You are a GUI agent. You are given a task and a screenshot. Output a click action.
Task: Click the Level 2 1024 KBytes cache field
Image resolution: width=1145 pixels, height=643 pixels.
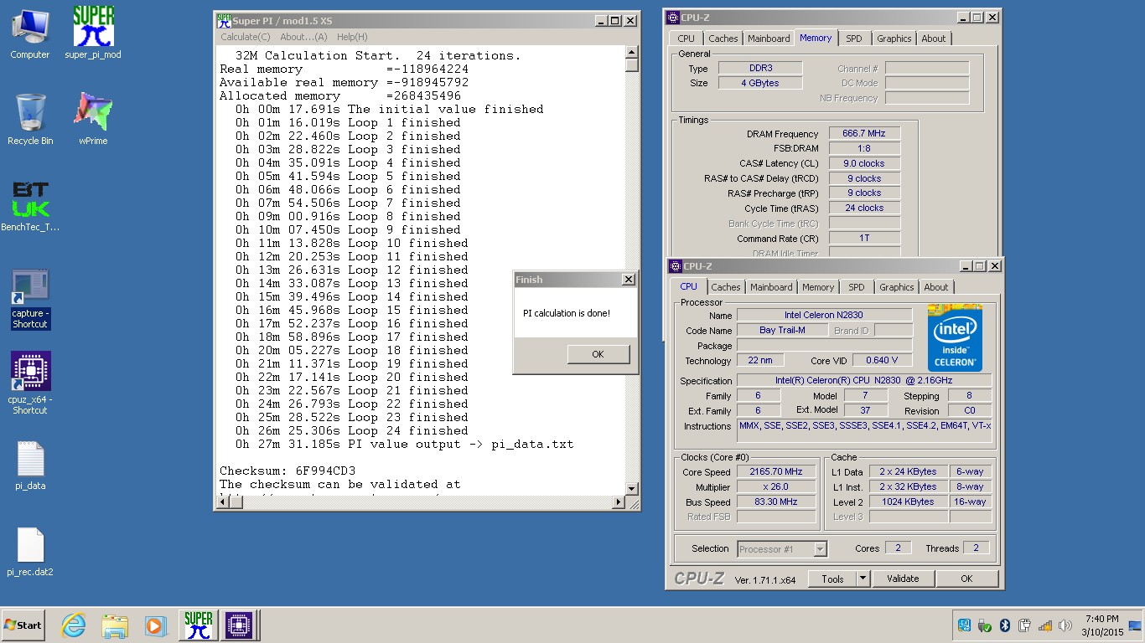click(909, 502)
